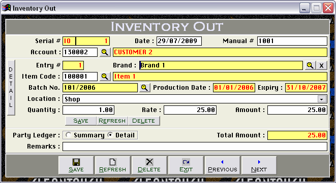Clear the Brand field with X button
The height and width of the screenshot is (183, 336).
[x=321, y=65]
